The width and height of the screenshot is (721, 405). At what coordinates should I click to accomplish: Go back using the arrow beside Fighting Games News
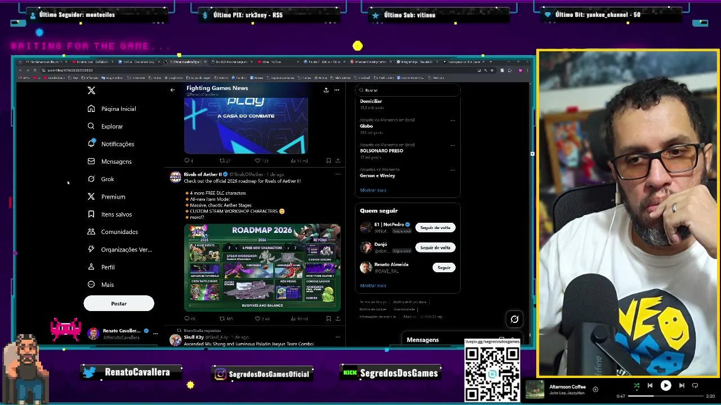tap(172, 90)
